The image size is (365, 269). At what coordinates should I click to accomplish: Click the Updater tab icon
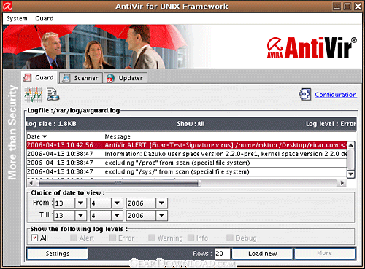click(x=111, y=78)
